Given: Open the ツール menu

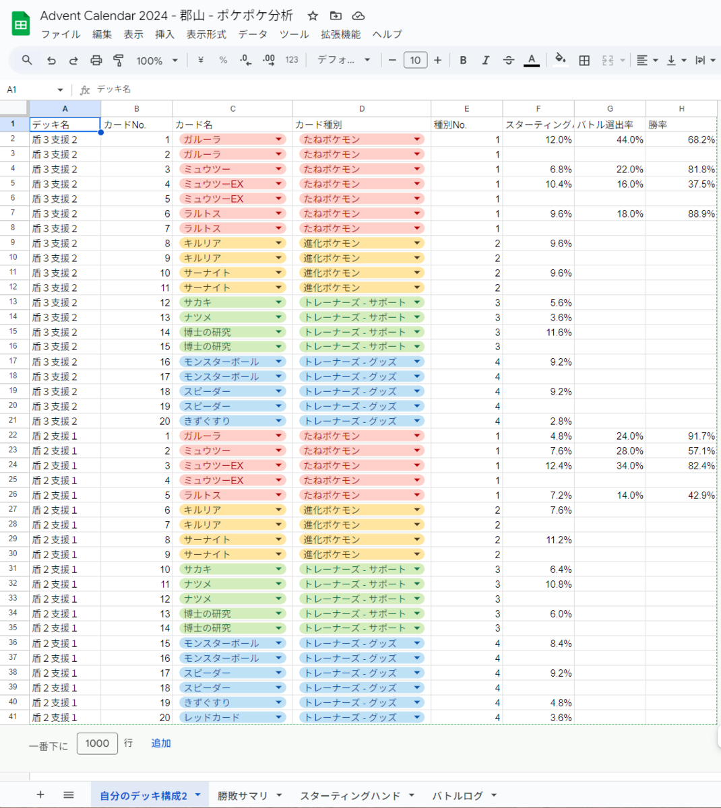Looking at the screenshot, I should 294,34.
